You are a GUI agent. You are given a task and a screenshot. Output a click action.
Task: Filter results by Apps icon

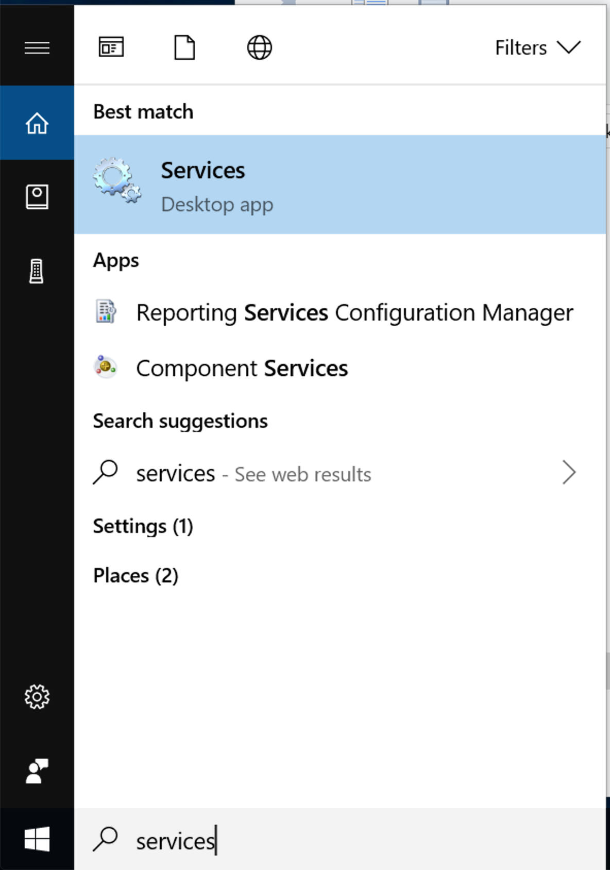point(111,48)
